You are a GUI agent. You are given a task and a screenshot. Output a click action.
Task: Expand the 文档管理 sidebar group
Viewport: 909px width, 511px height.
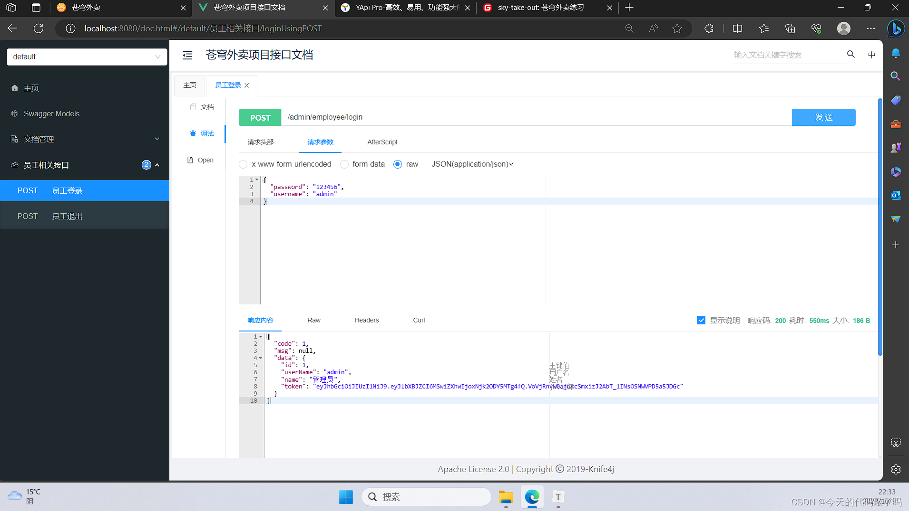[x=85, y=139]
